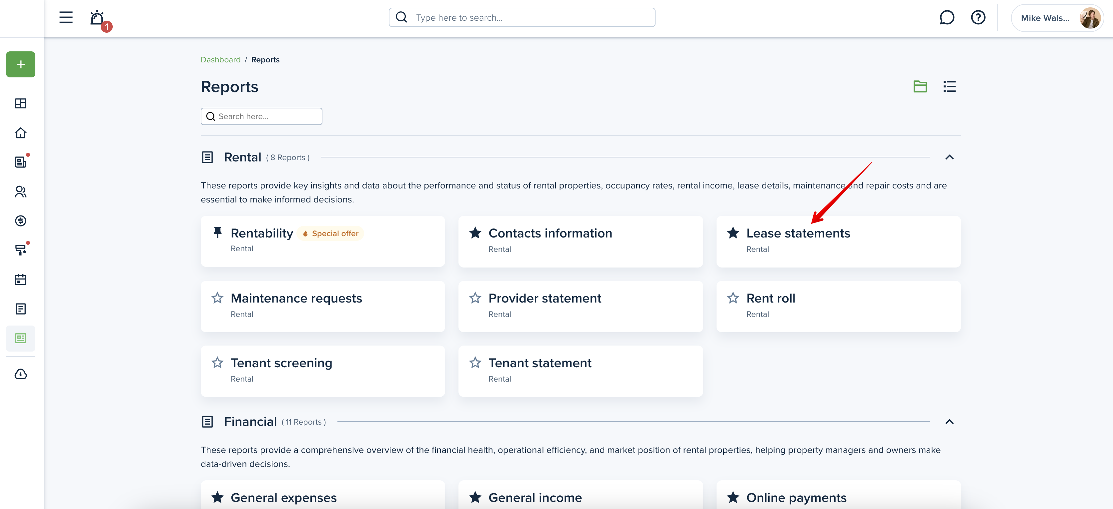The height and width of the screenshot is (509, 1113).
Task: Open the hamburger menu
Action: click(66, 17)
